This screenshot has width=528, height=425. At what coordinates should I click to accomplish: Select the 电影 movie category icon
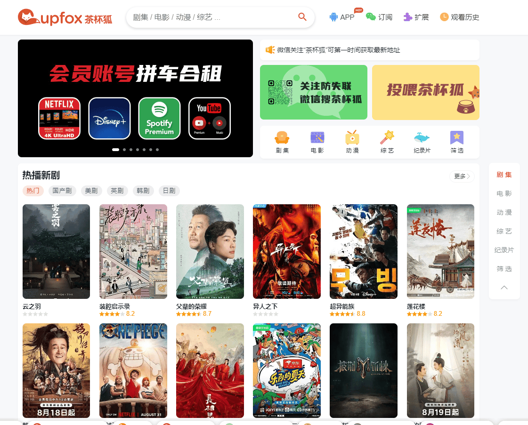click(317, 138)
